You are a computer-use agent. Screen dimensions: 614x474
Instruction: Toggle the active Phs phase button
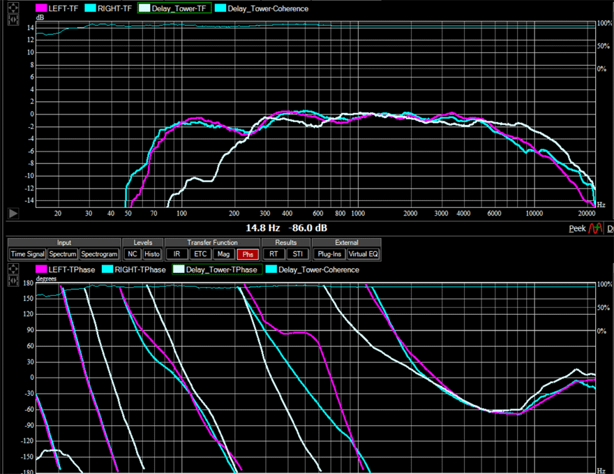point(248,254)
